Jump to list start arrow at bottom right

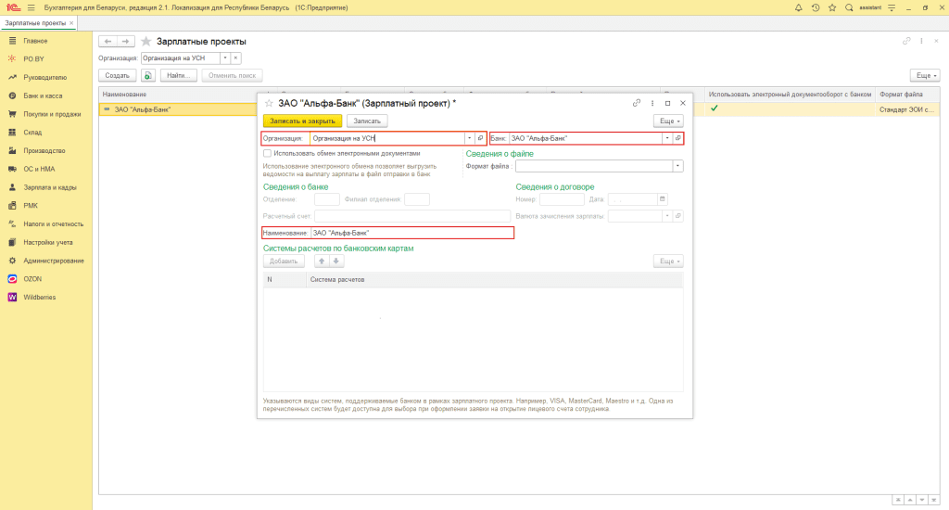tap(898, 500)
